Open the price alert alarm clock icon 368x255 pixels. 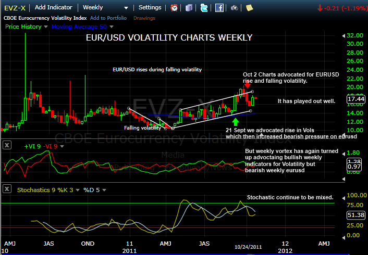click(x=174, y=8)
